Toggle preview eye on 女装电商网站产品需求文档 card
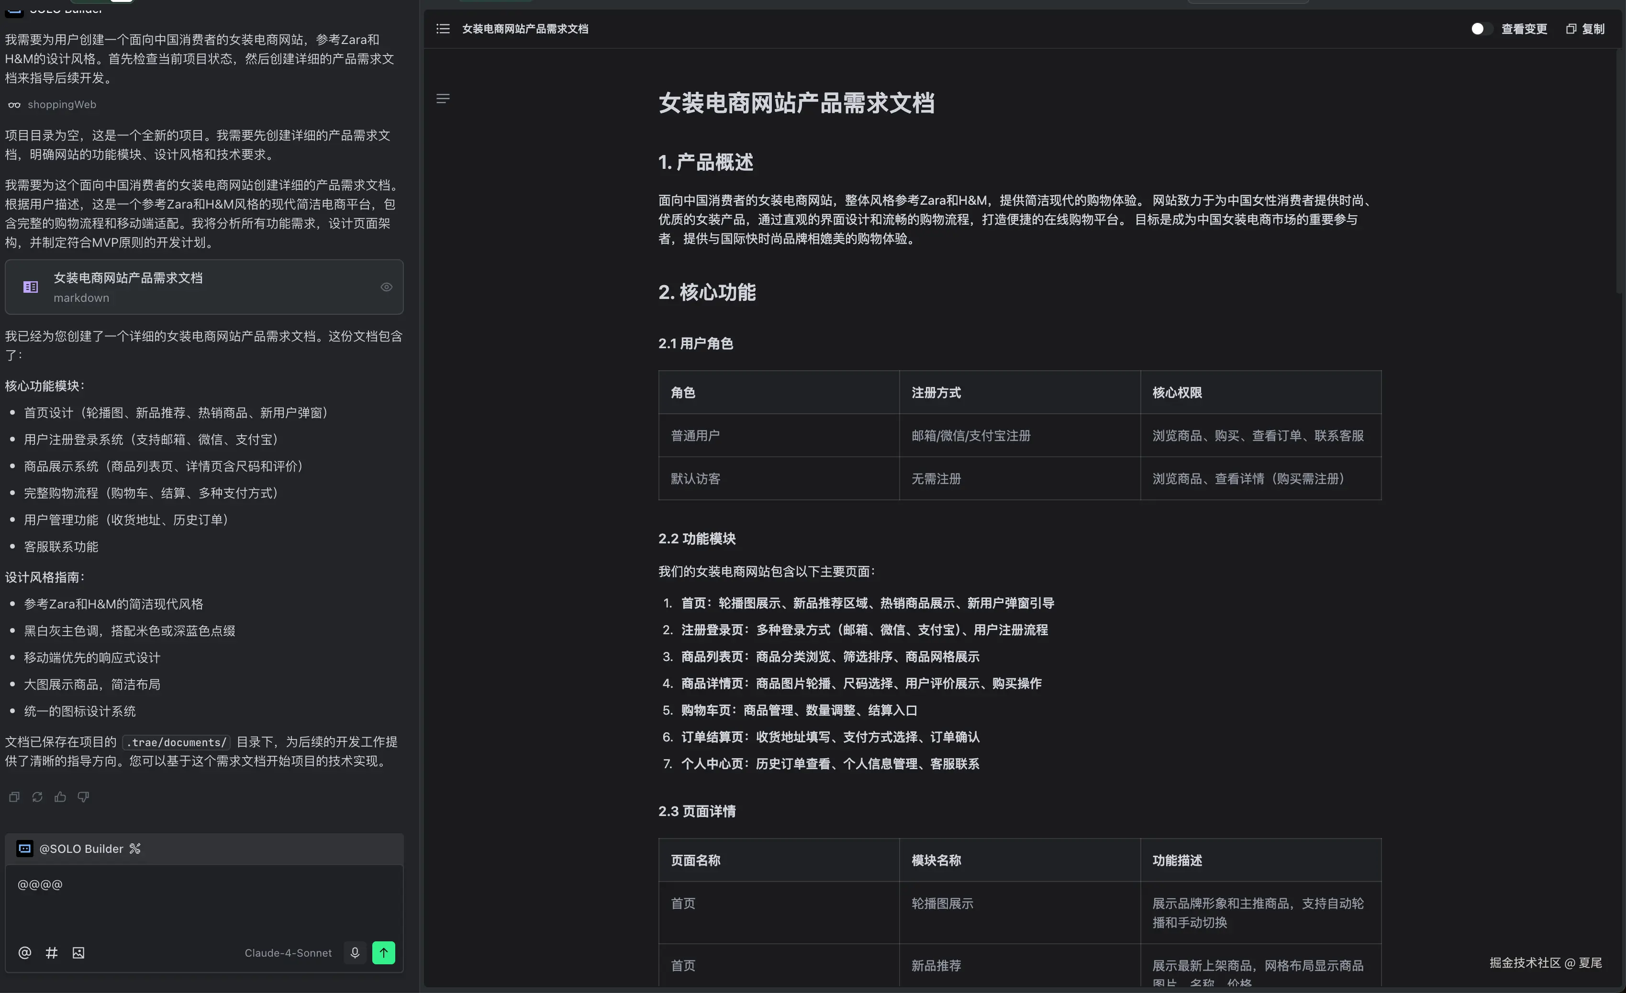The width and height of the screenshot is (1626, 993). point(387,287)
